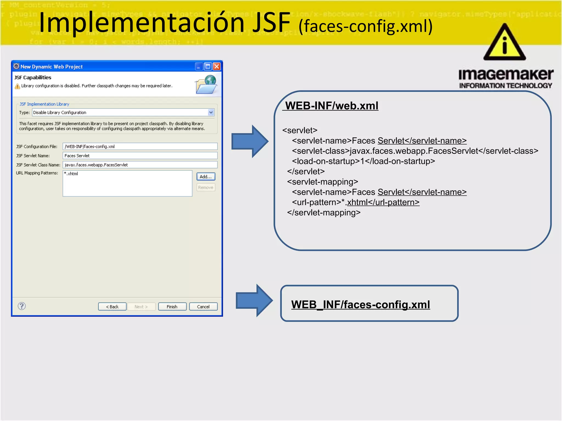Click the Next > button
This screenshot has width=562, height=421.
(x=141, y=307)
